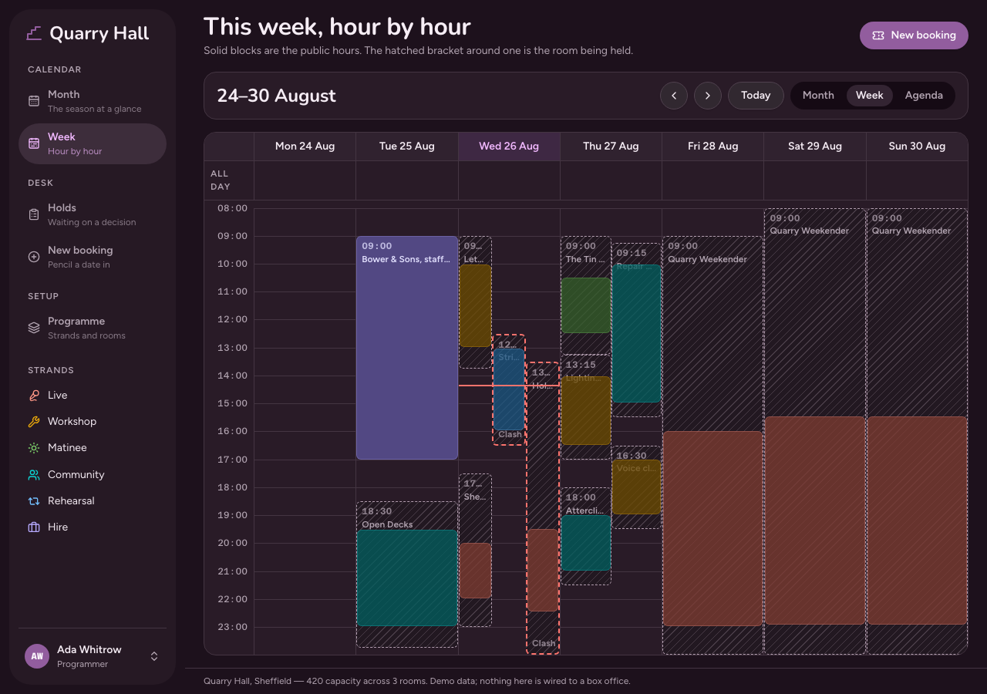Select the Week hour-by-hour sidebar icon
Image resolution: width=987 pixels, height=694 pixels.
pos(34,143)
